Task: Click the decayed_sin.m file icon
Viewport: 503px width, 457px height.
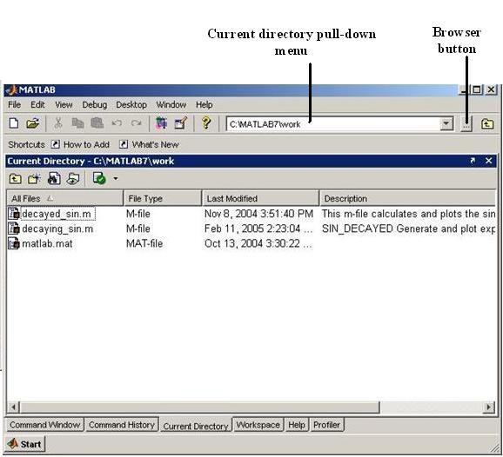Action: [14, 214]
